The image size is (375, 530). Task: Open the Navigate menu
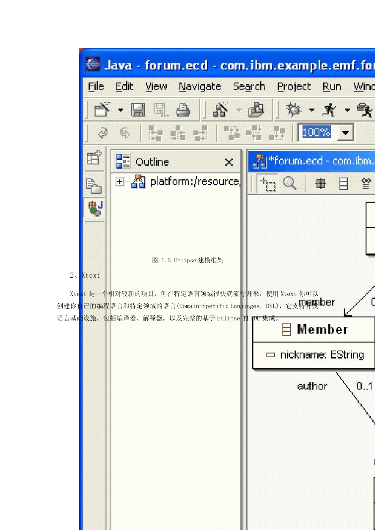point(200,87)
